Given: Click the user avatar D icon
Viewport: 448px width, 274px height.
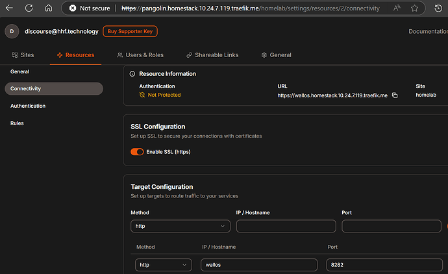Looking at the screenshot, I should [x=12, y=31].
